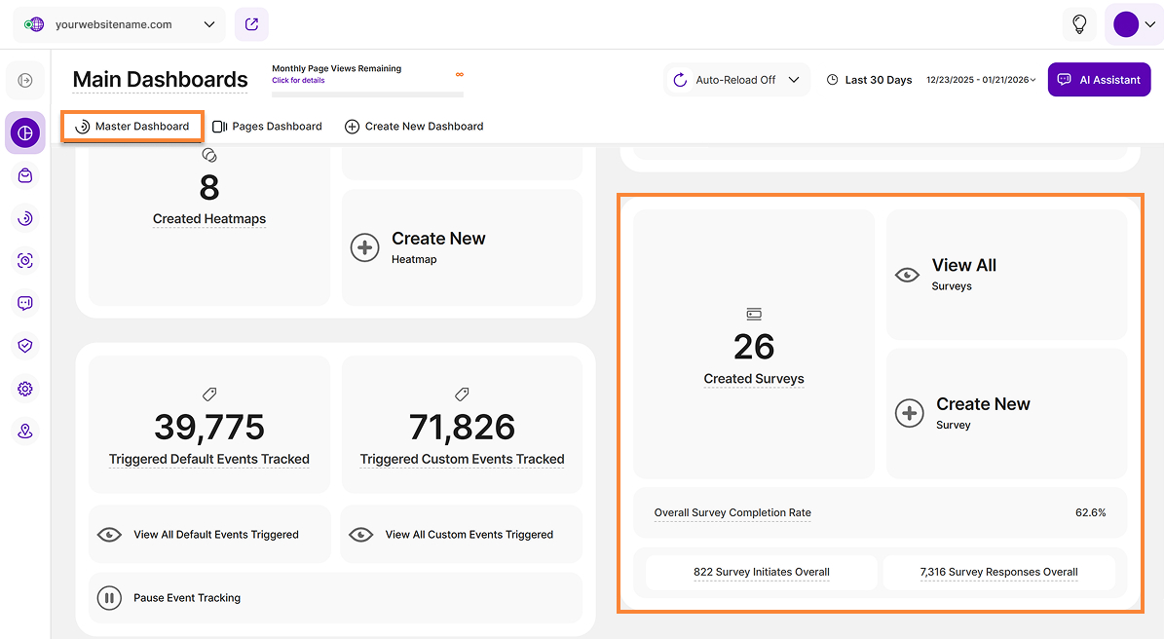
Task: Open the shopping bag sidebar icon
Action: pos(25,175)
